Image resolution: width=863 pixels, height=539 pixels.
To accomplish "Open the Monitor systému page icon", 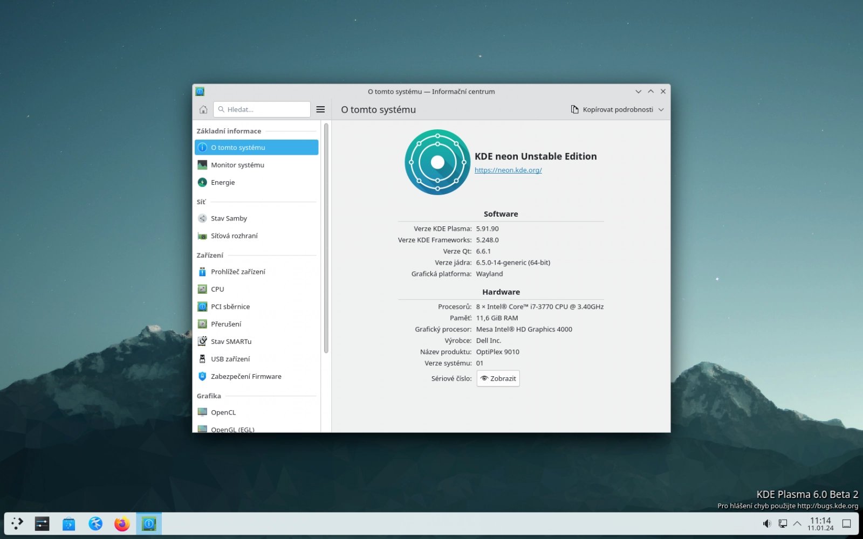I will (202, 165).
